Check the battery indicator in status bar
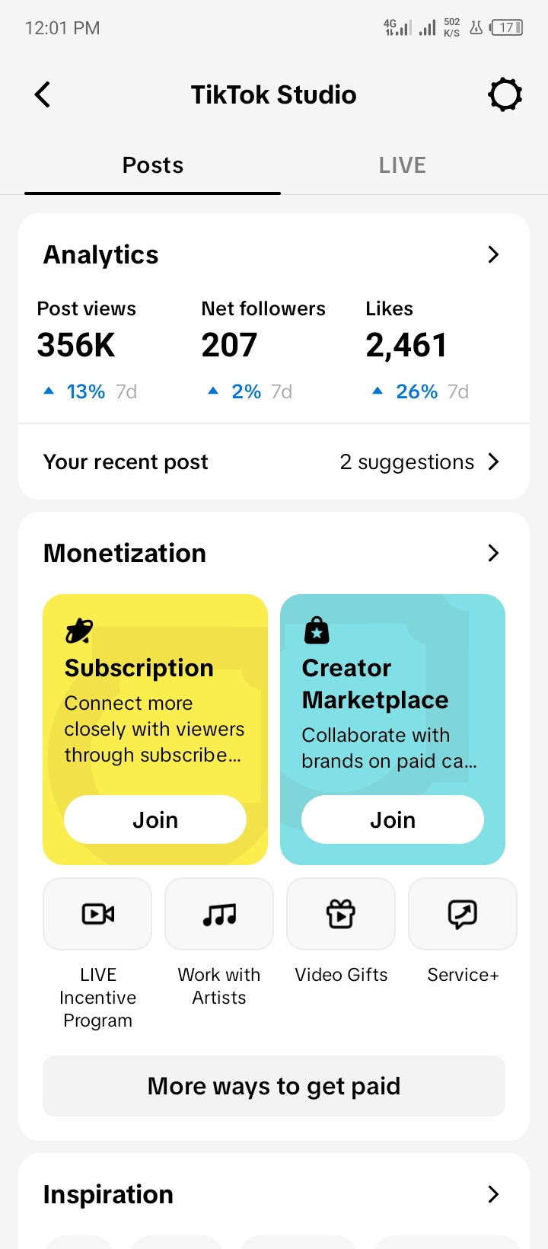548x1249 pixels. tap(507, 28)
